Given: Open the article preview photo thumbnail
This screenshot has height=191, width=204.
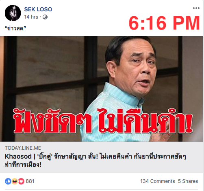Looking at the screenshot, I should click(x=102, y=89).
